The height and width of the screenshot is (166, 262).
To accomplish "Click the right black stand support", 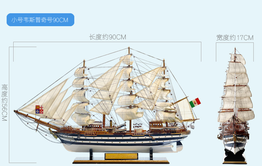I will (151, 154).
